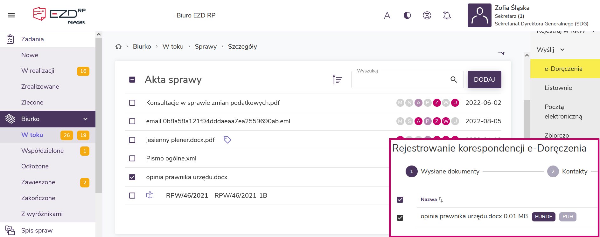The height and width of the screenshot is (237, 600).
Task: Open the Współdzielone sidebar item
Action: pyautogui.click(x=42, y=151)
